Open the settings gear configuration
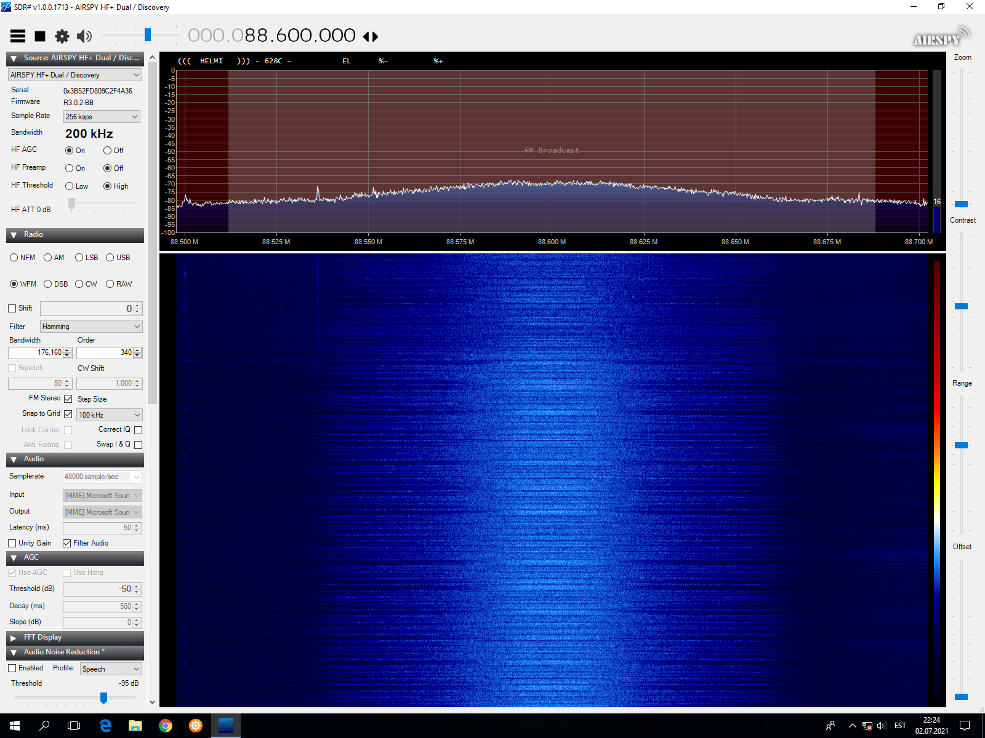Screen dimensions: 985x738 (62, 36)
